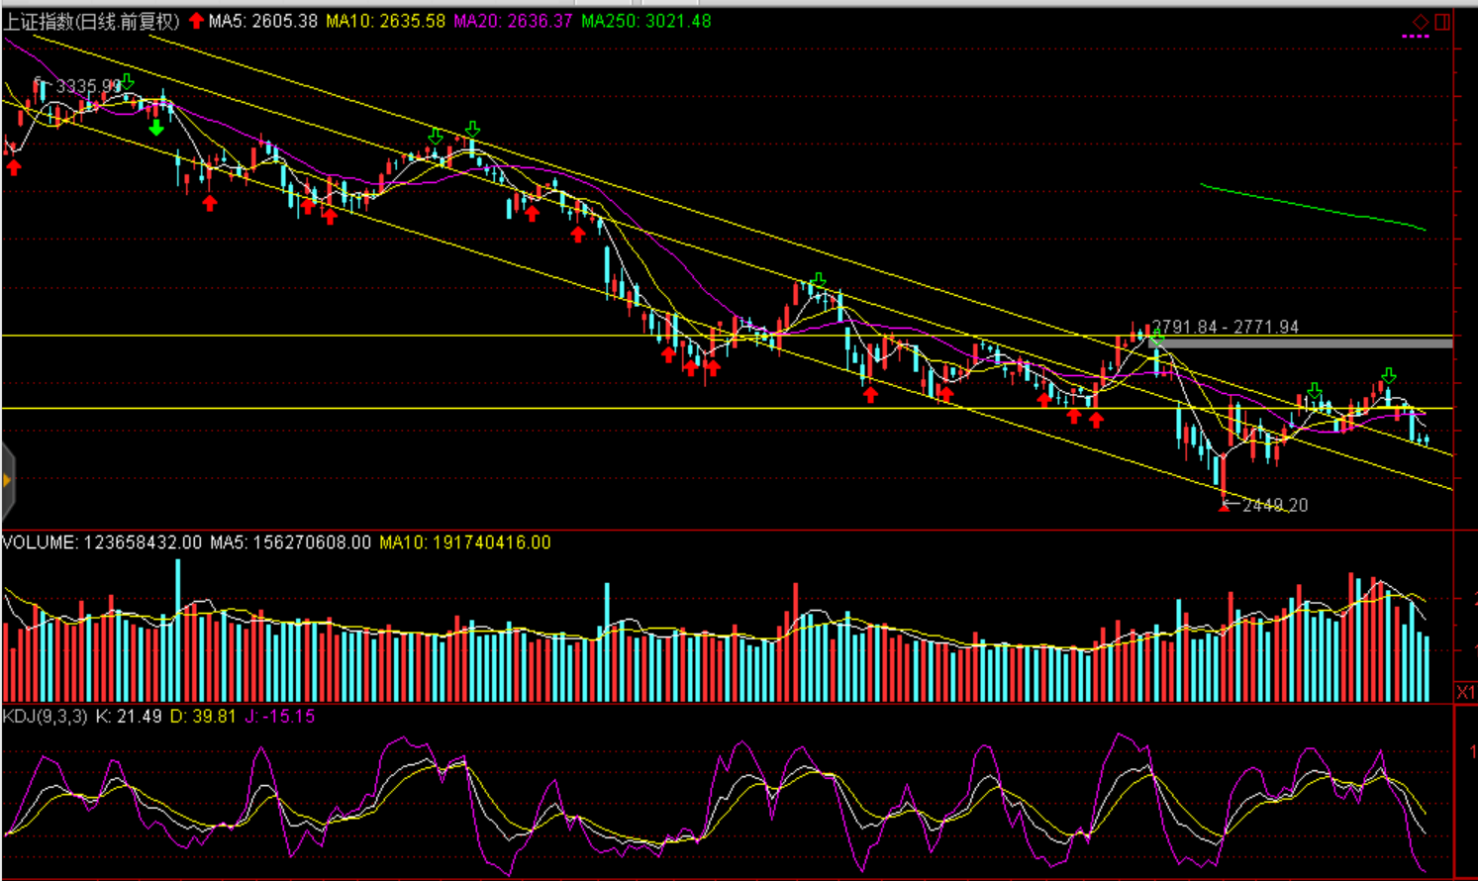Click the green arrow beside the 3335.99 high

[127, 82]
